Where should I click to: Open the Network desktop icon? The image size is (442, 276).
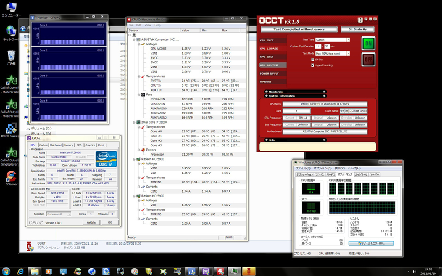pyautogui.click(x=10, y=33)
